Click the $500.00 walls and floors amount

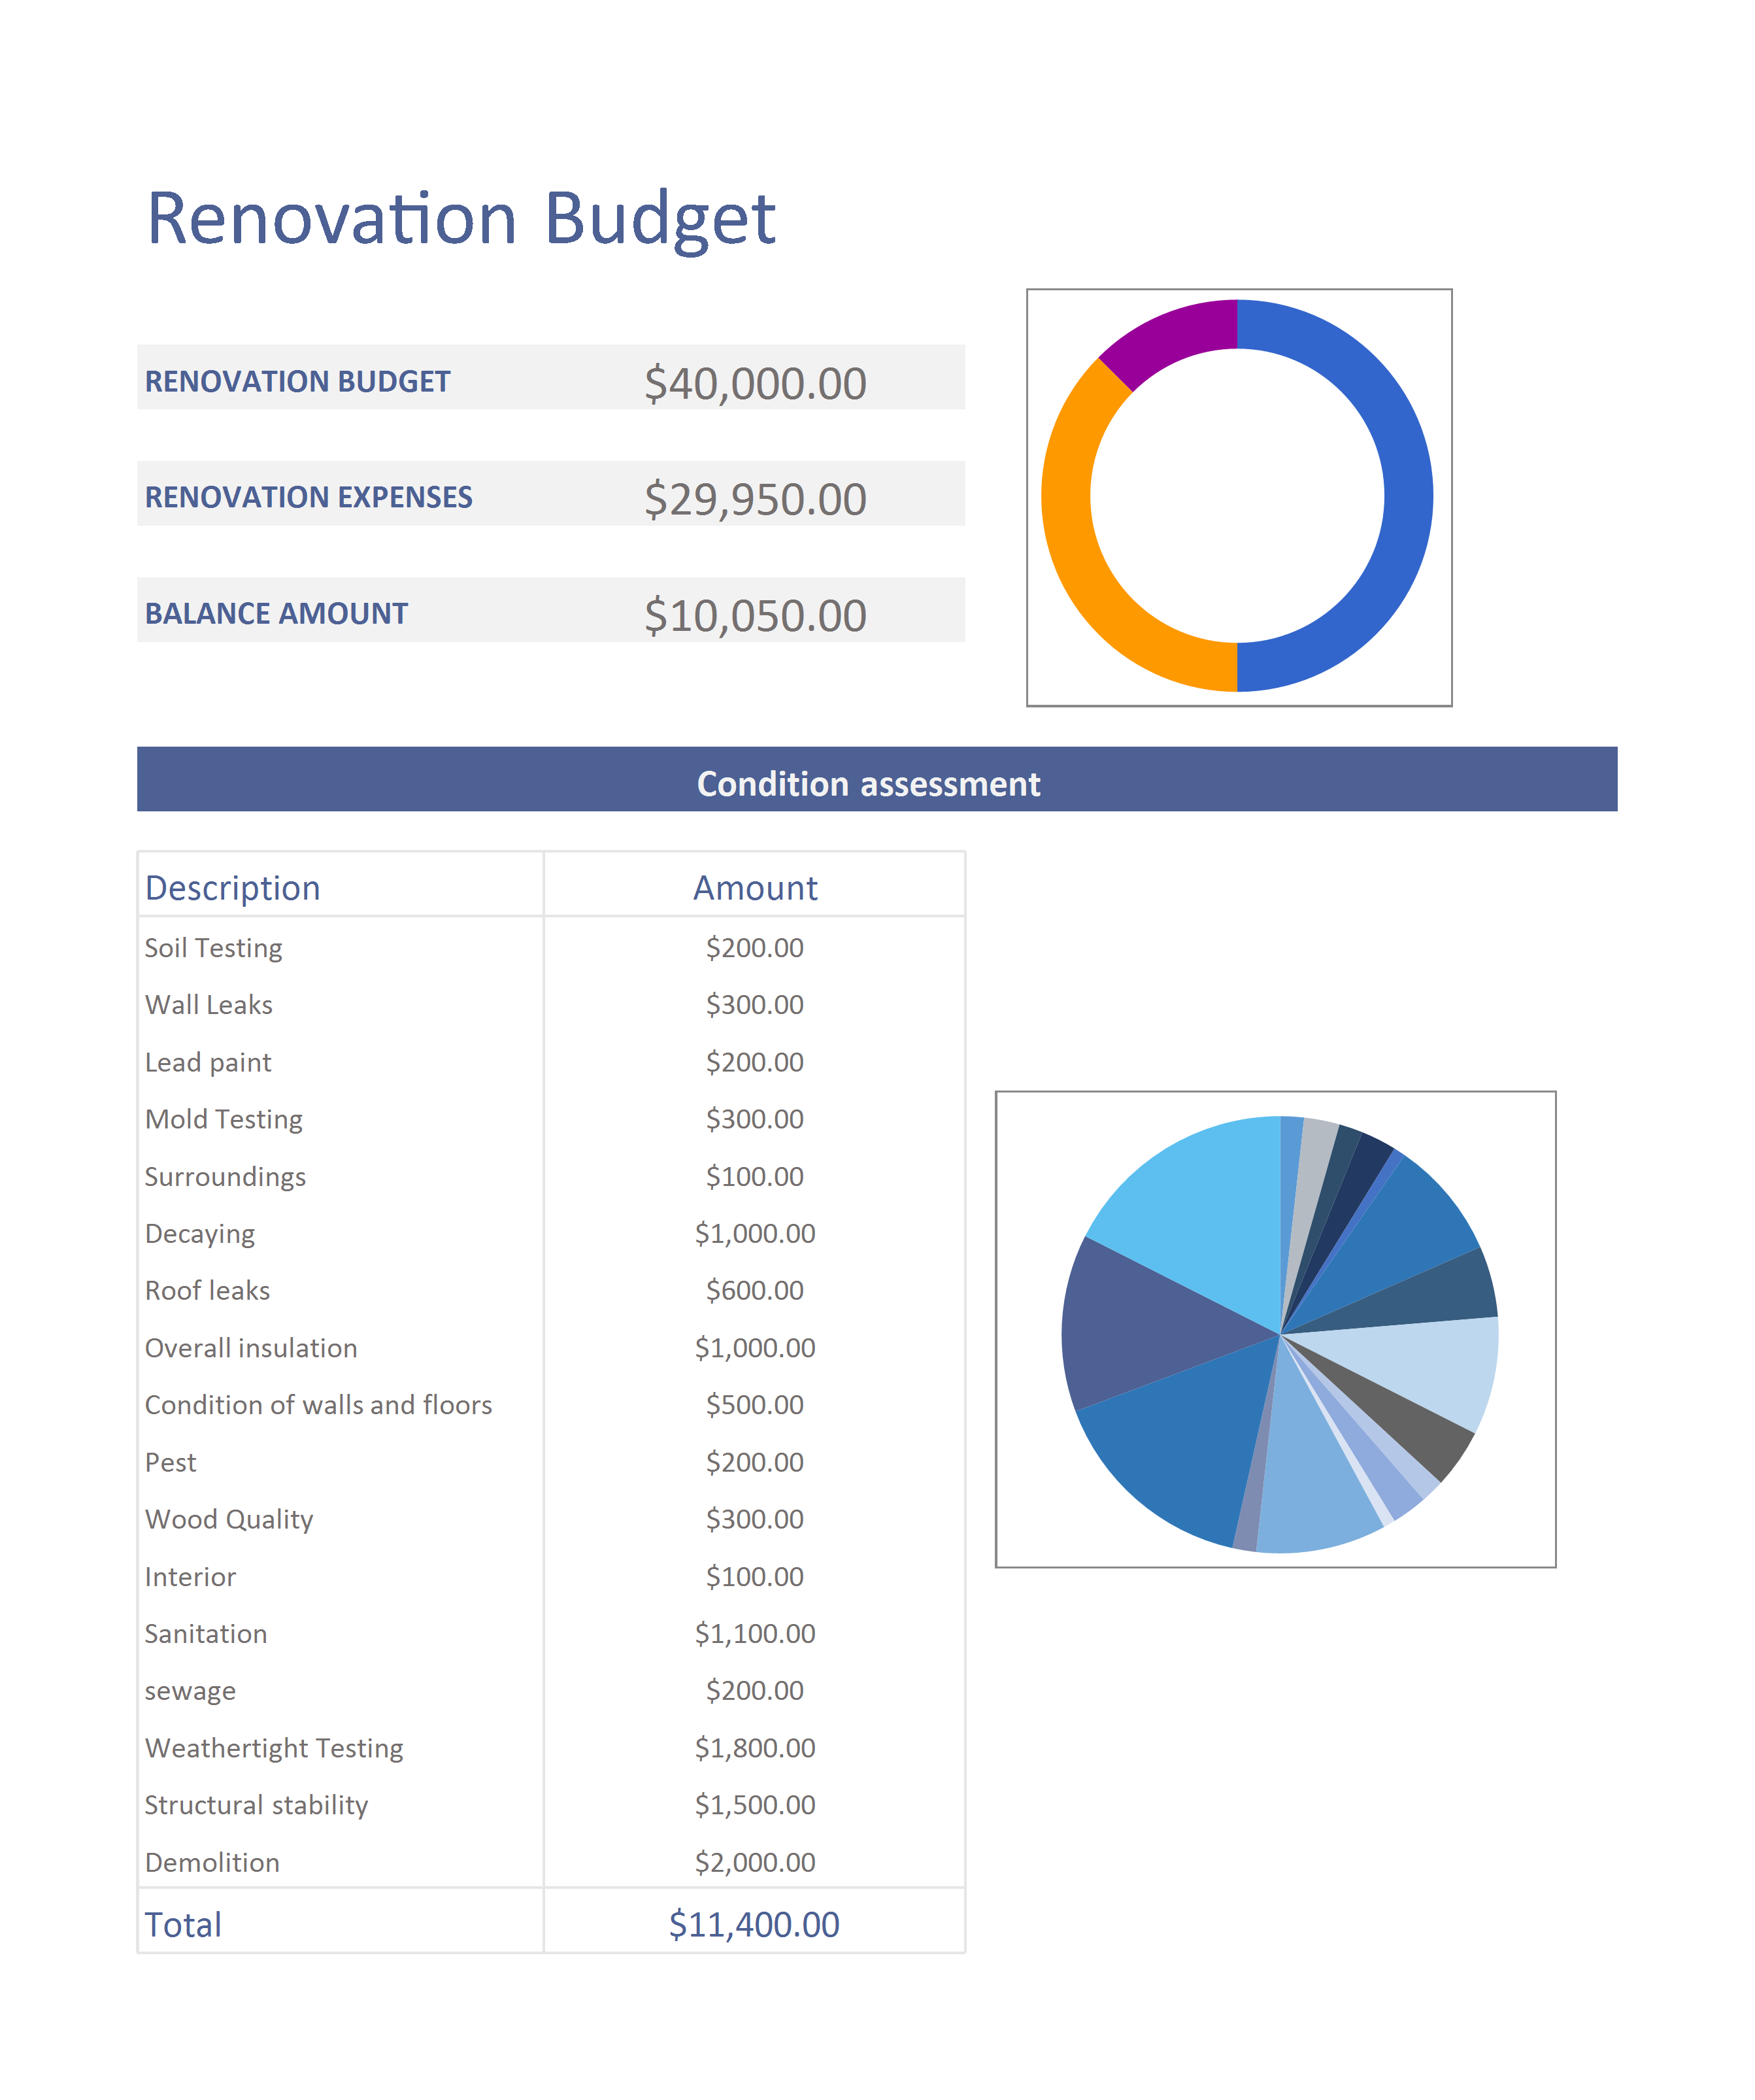click(x=755, y=1405)
